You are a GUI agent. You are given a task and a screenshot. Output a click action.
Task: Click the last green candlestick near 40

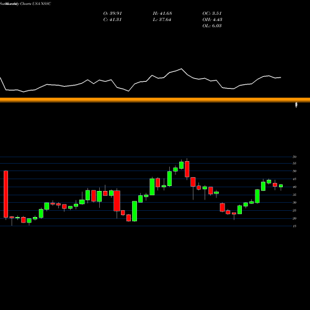click(x=281, y=186)
